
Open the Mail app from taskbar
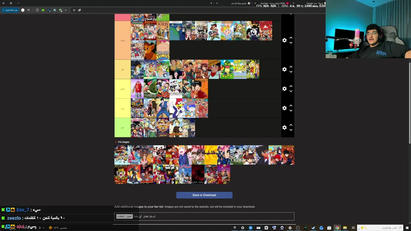pyautogui.click(x=321, y=228)
